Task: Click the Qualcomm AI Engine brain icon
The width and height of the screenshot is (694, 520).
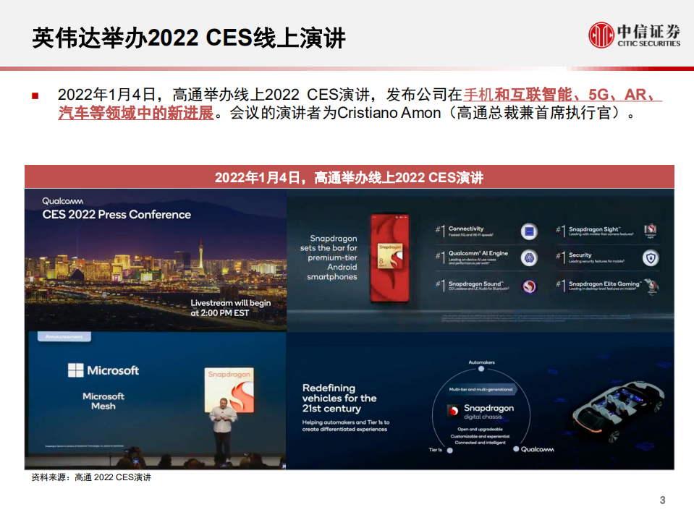Action: point(528,257)
